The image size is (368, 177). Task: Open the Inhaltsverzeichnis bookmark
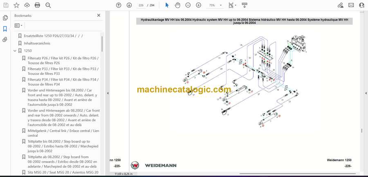[37, 43]
